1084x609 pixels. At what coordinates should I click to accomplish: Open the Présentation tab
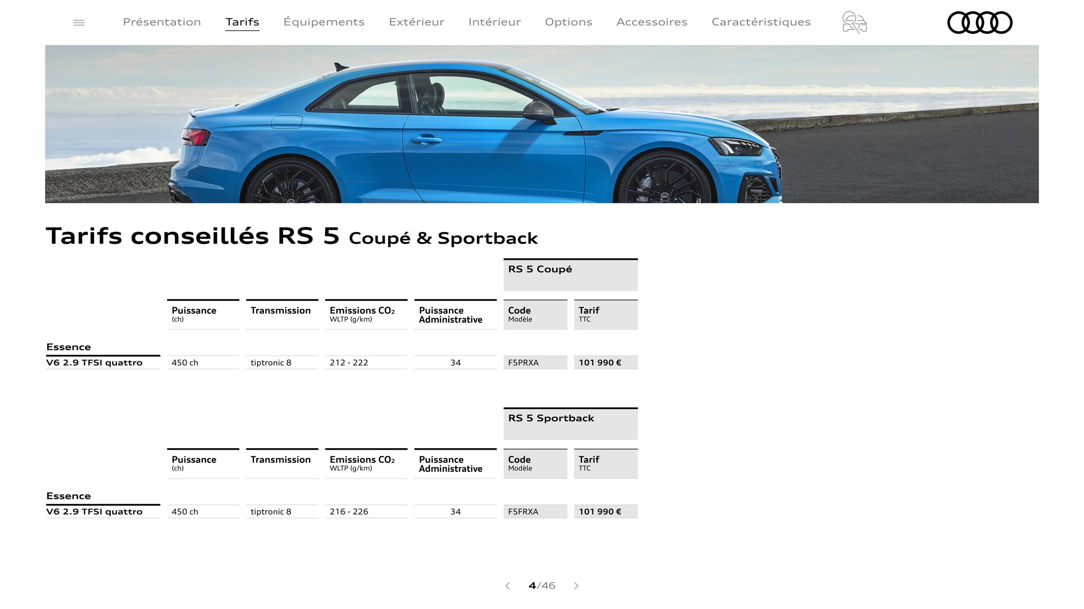pos(162,22)
